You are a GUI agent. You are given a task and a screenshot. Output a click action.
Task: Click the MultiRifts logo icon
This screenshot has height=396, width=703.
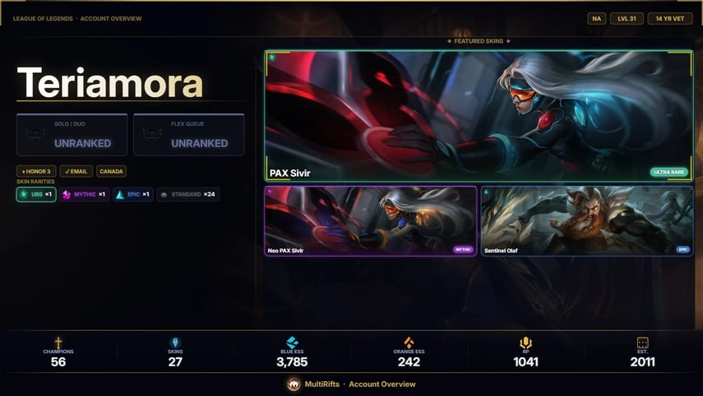[x=294, y=384]
